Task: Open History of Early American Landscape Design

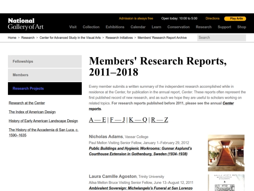Action: coord(43,121)
